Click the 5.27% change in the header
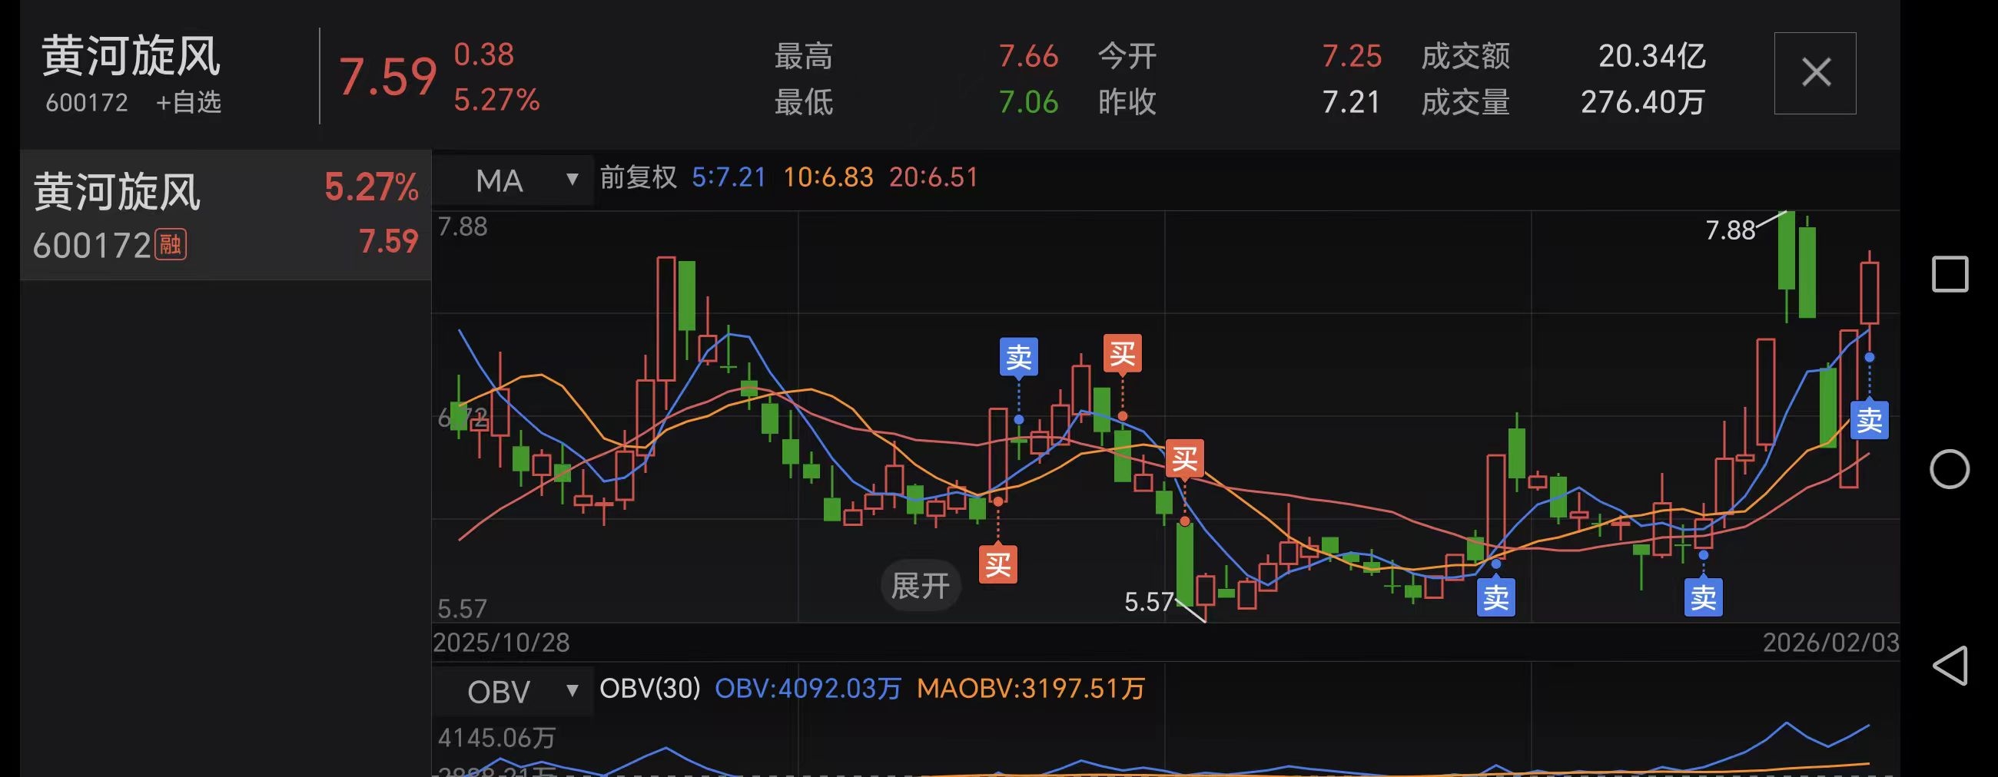 pos(496,100)
